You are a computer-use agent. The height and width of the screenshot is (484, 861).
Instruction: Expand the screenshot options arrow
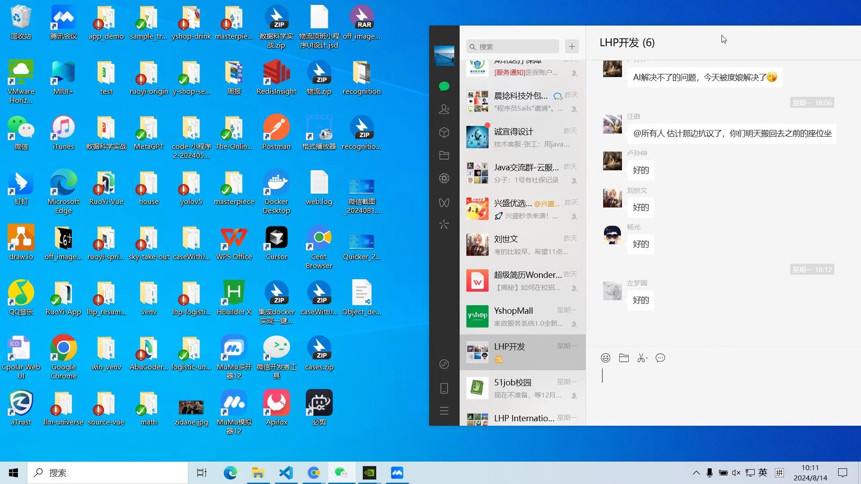647,359
